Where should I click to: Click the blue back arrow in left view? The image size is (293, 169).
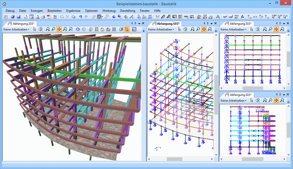point(78,29)
